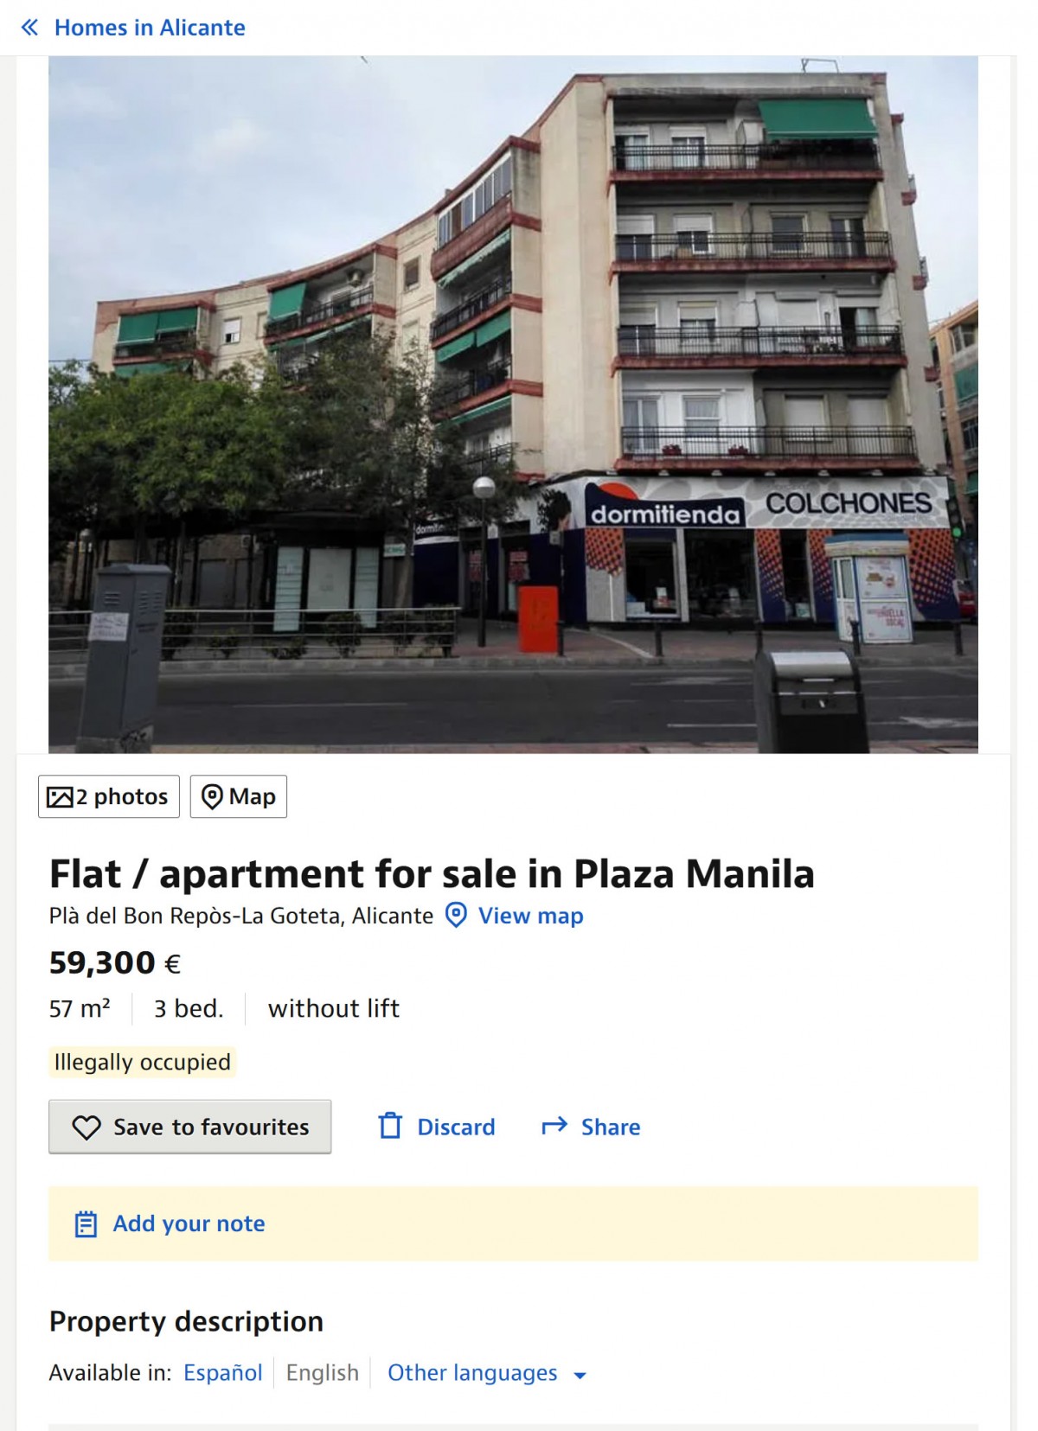Viewport: 1038px width, 1431px height.
Task: Click the Map pin icon
Action: point(212,796)
